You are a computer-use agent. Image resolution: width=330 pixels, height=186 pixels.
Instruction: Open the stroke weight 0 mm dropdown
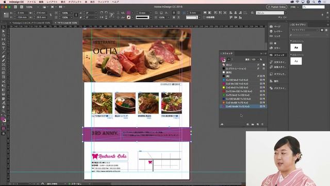[151, 13]
